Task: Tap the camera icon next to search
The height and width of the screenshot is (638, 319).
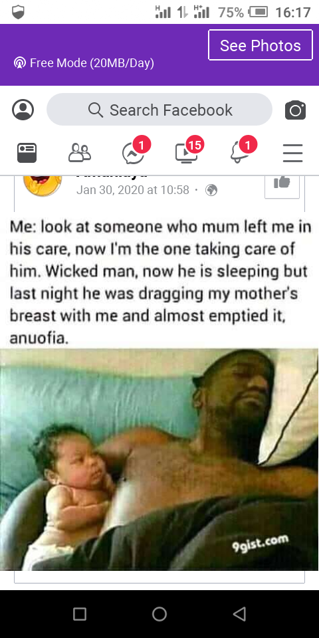Action: (x=295, y=110)
